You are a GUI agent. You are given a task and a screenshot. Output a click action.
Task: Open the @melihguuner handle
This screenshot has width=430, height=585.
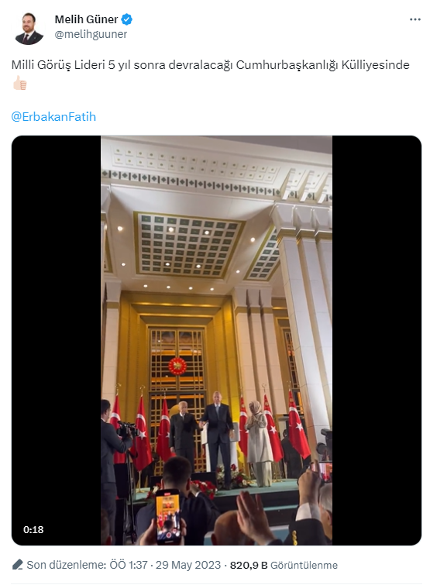[91, 34]
